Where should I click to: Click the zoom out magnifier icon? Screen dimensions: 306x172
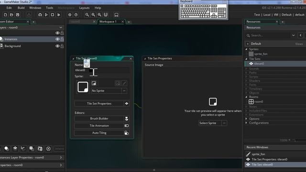pyautogui.click(x=87, y=15)
